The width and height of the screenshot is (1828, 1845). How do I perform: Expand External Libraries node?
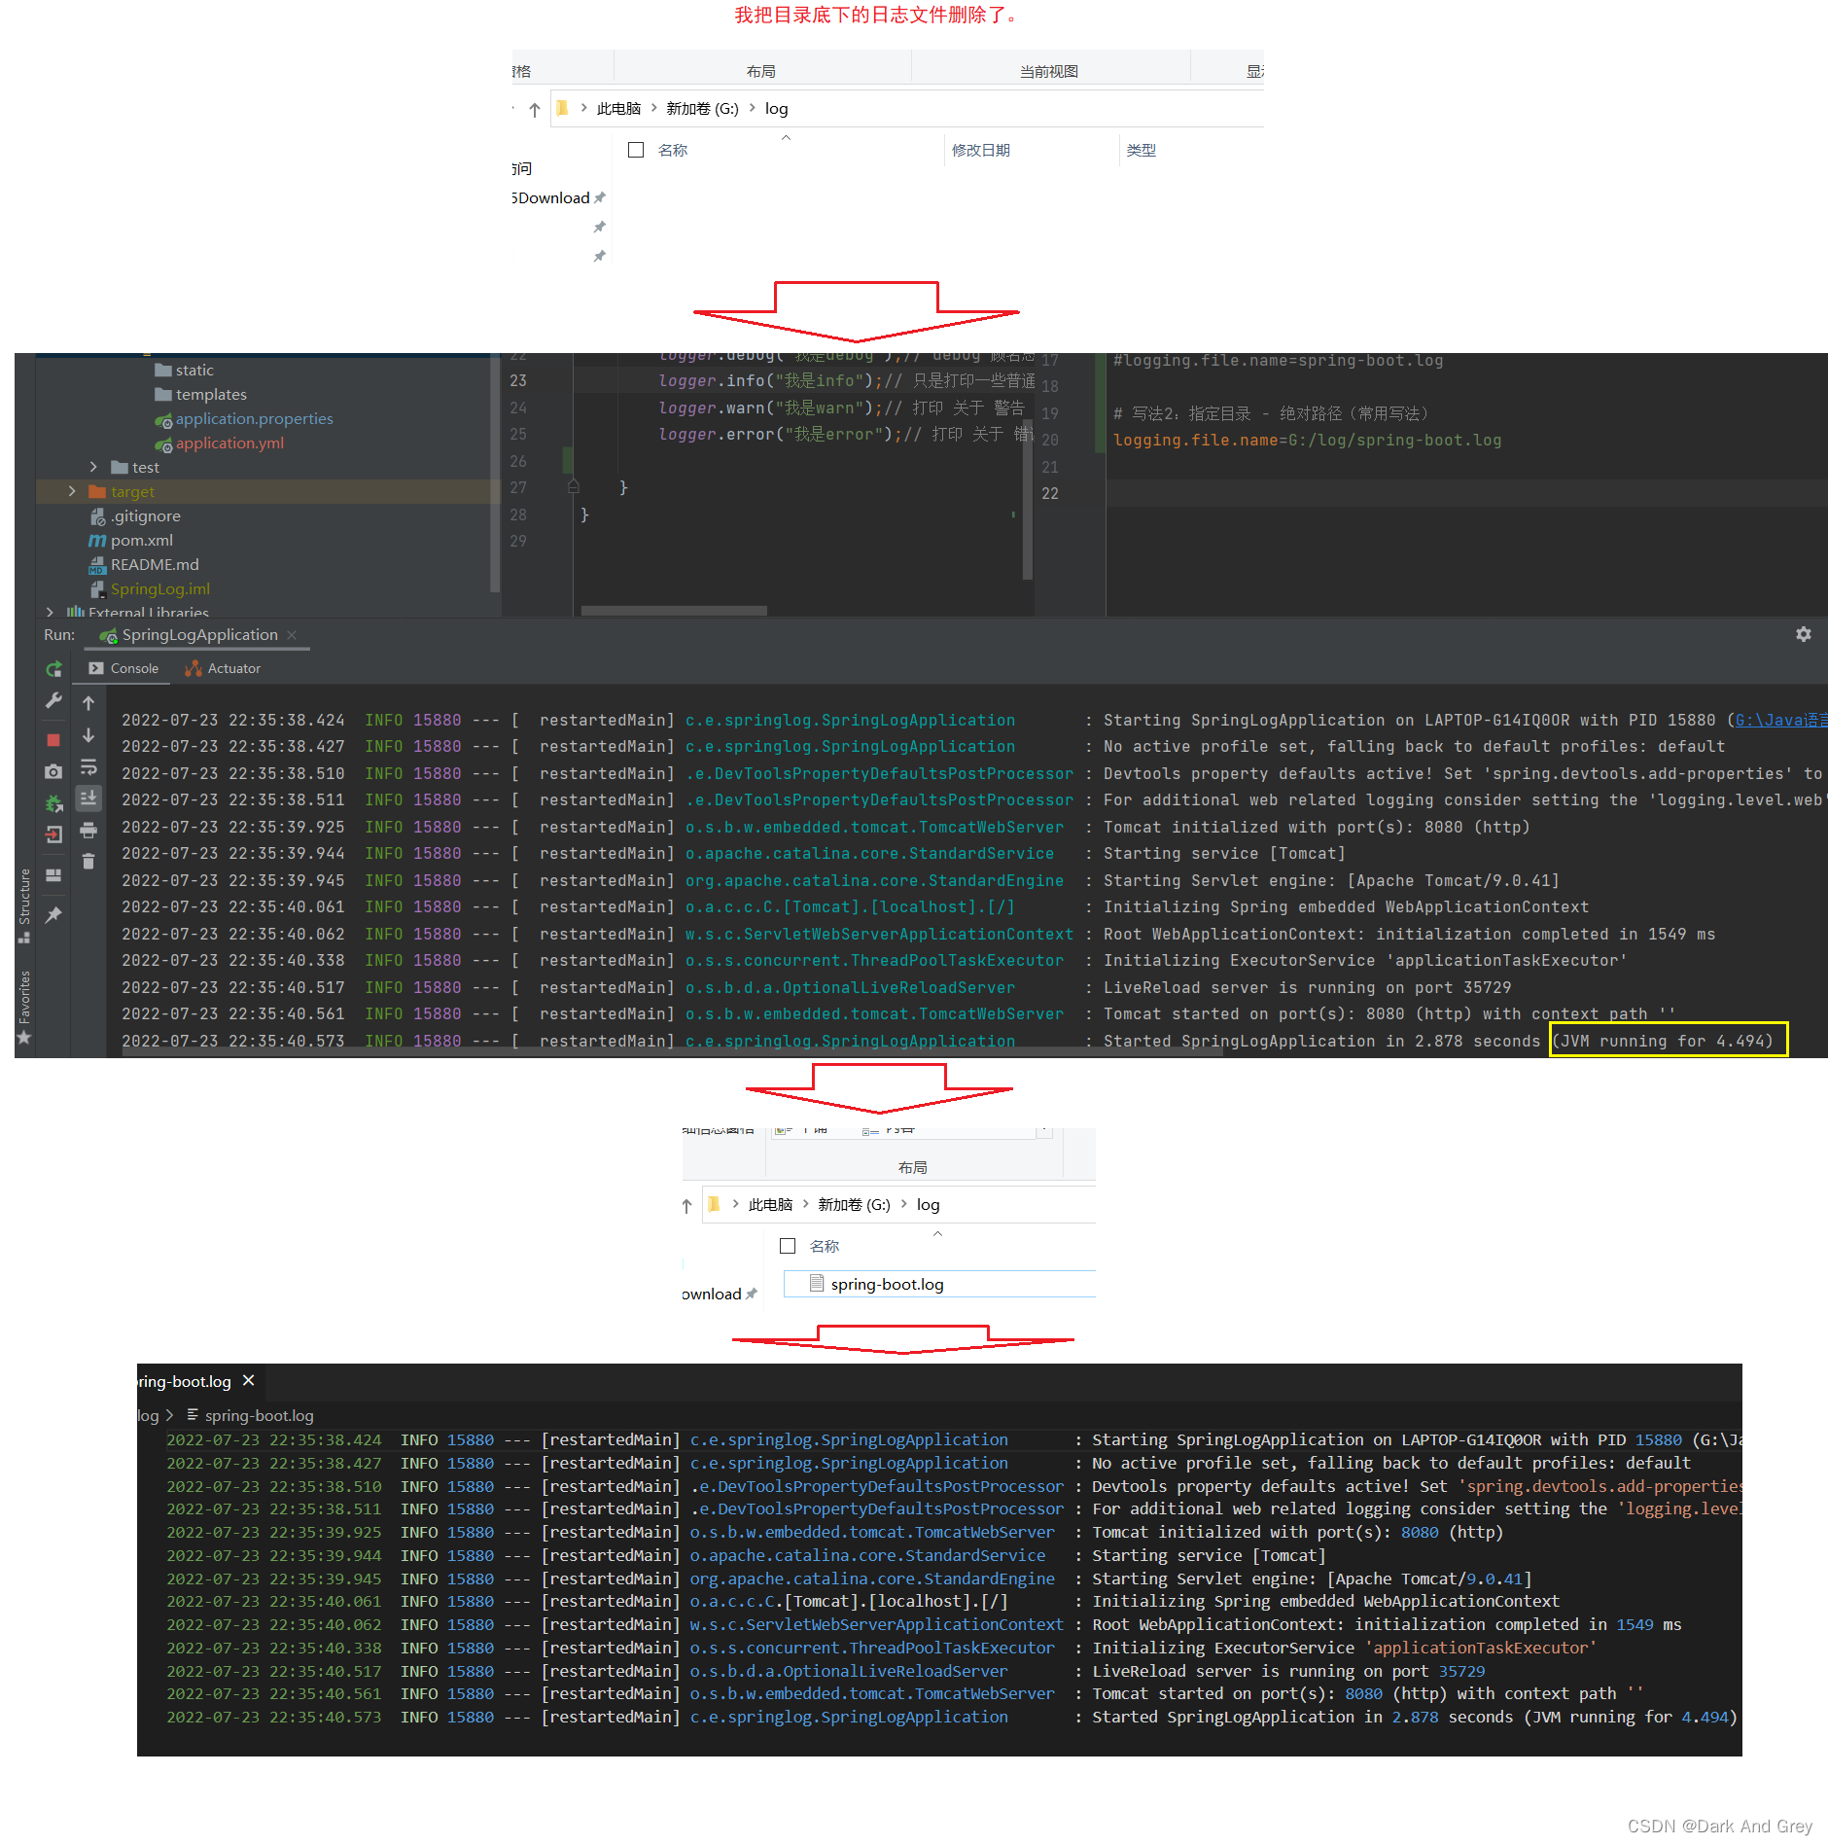[50, 613]
